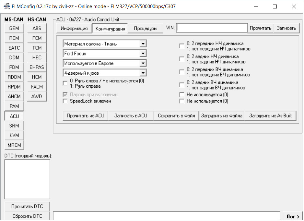The height and width of the screenshot is (221, 304).
Task: Open the Используется в Европе dropdown
Action: (105, 63)
